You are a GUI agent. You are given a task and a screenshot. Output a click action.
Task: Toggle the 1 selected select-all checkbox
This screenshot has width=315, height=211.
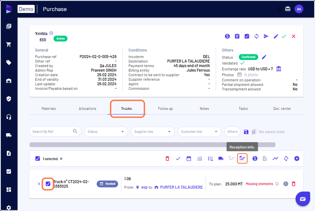[38, 159]
